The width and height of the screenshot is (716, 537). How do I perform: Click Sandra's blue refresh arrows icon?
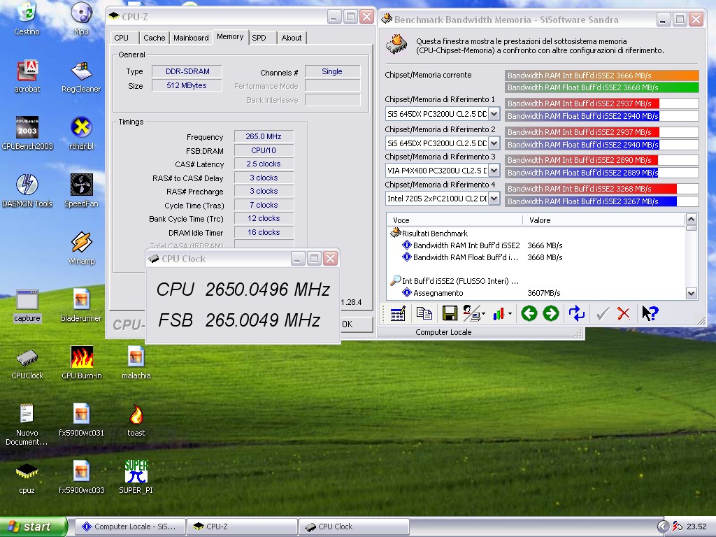pyautogui.click(x=577, y=314)
